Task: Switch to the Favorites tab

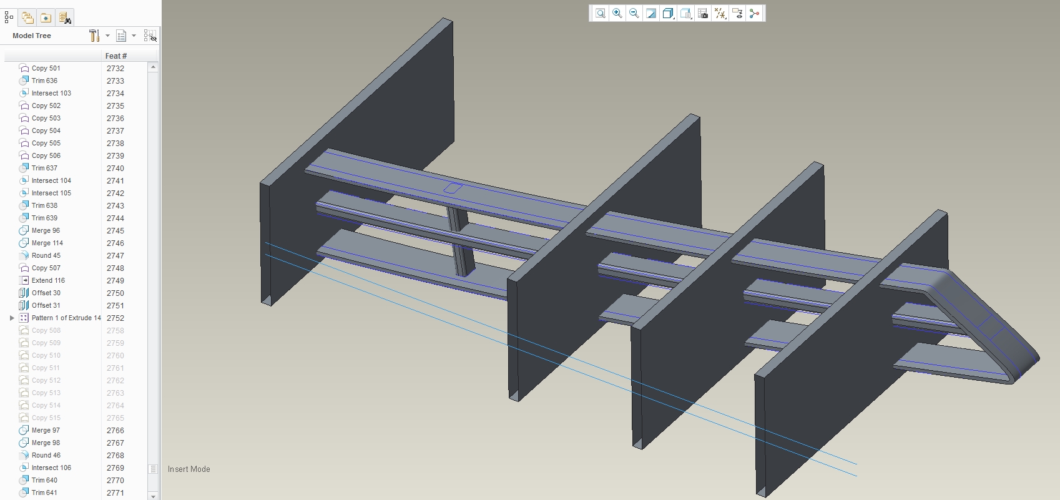Action: click(46, 17)
